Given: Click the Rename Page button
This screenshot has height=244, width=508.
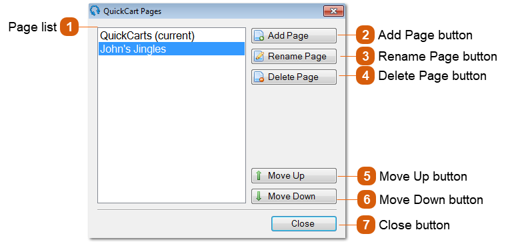Looking at the screenshot, I should tap(294, 57).
